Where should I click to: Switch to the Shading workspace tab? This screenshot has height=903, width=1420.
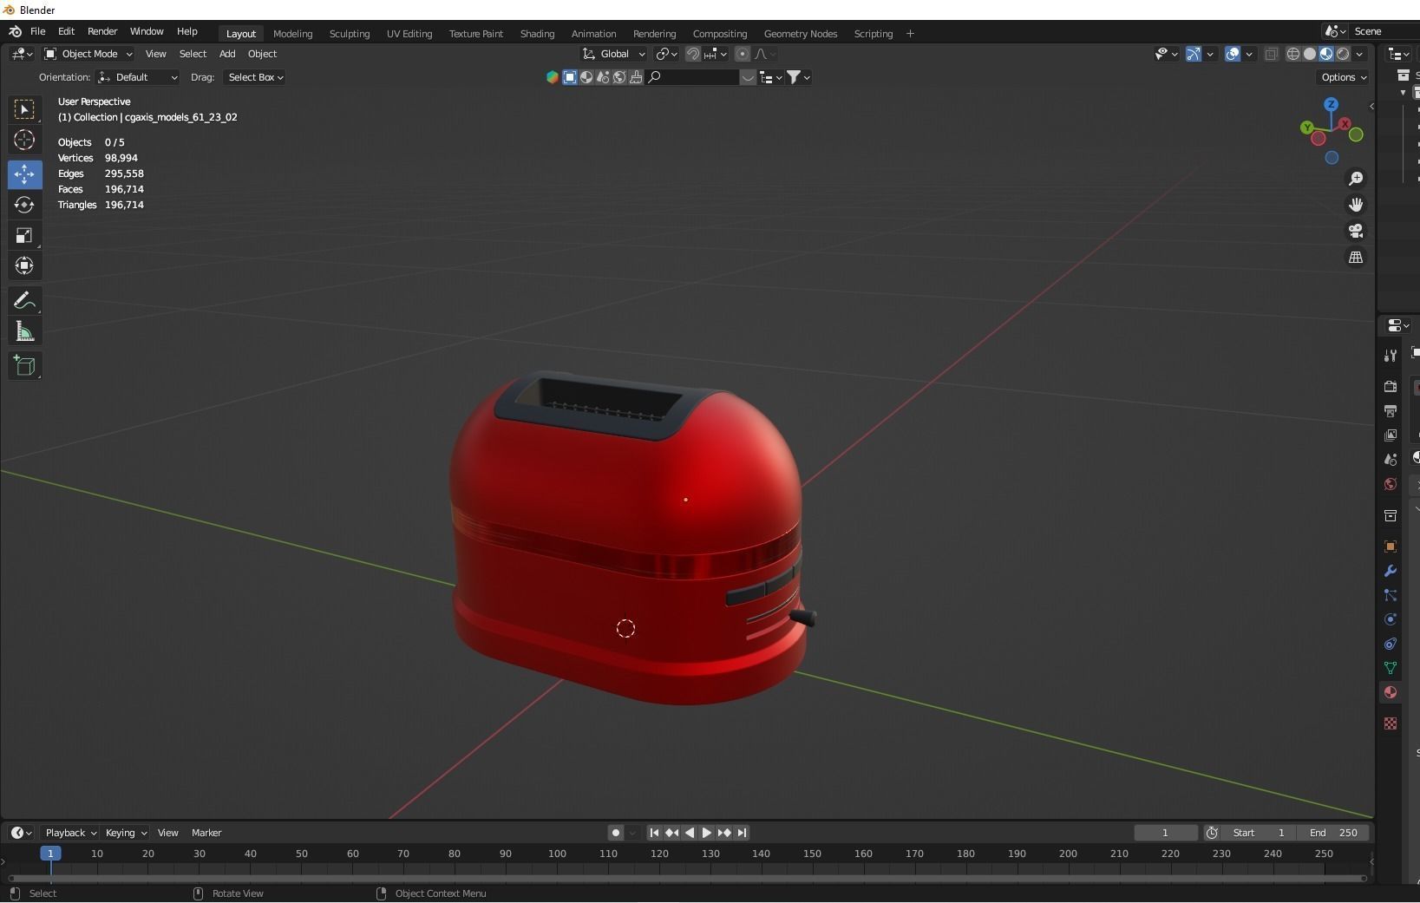(537, 34)
